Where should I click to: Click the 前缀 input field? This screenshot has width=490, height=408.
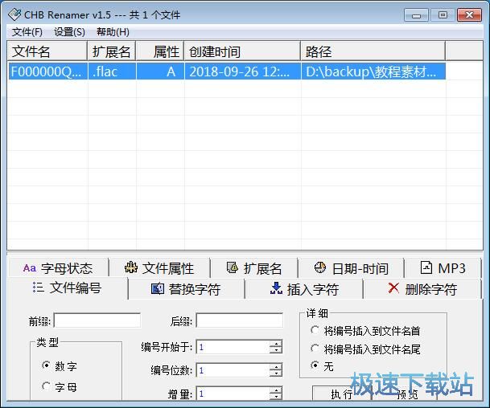click(x=97, y=320)
